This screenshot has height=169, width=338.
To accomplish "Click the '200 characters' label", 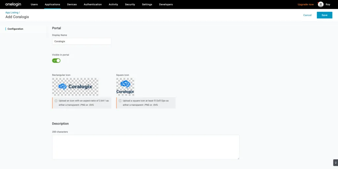I will 60,131.
